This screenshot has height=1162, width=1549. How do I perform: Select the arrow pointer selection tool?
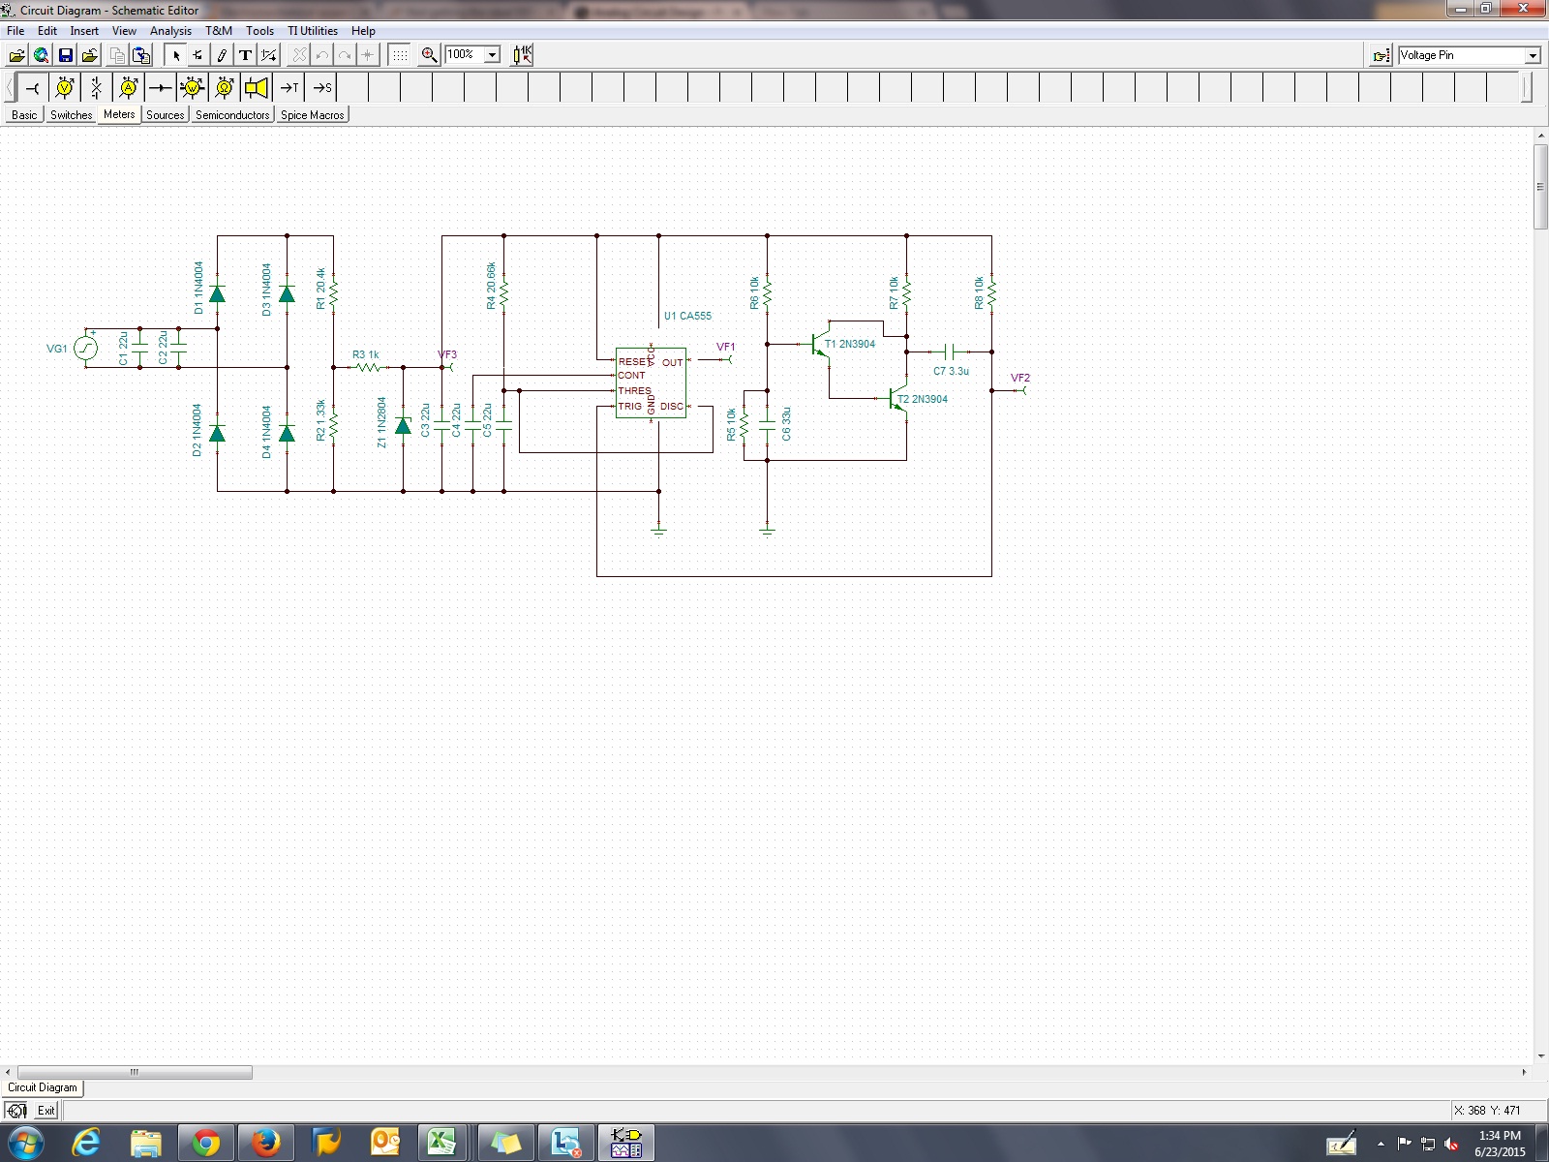click(x=176, y=55)
